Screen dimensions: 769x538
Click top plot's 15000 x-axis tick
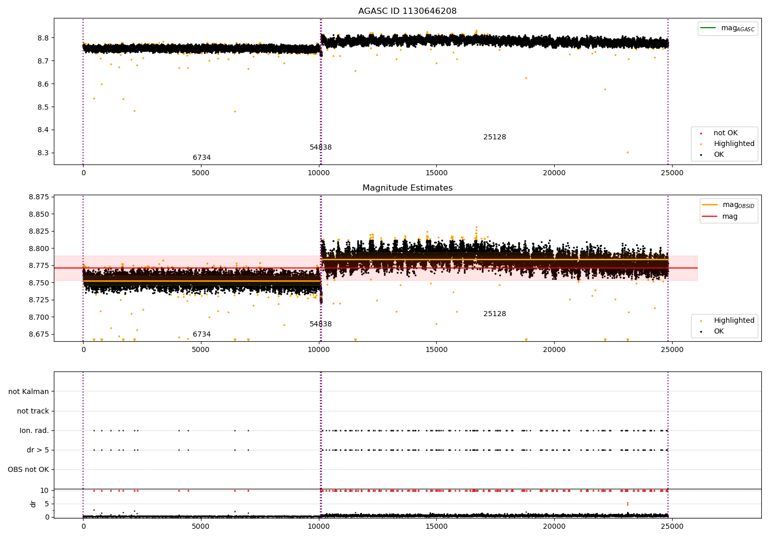436,173
